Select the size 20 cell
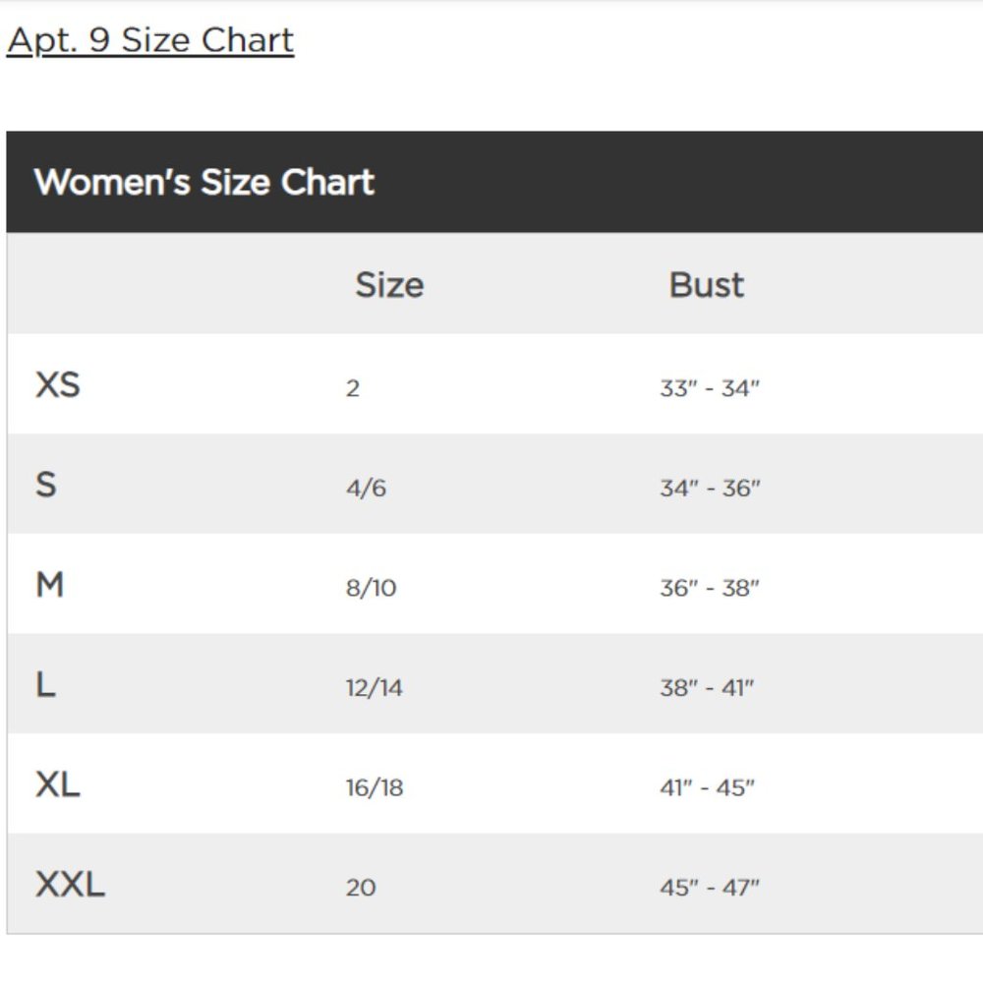This screenshot has width=983, height=983. (x=361, y=888)
